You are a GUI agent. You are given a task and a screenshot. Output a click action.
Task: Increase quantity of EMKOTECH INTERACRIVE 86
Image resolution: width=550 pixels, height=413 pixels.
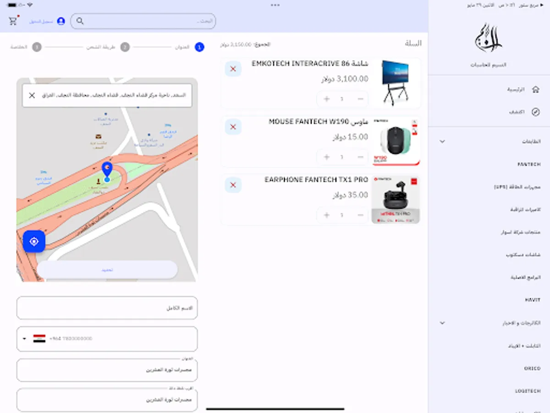(326, 99)
